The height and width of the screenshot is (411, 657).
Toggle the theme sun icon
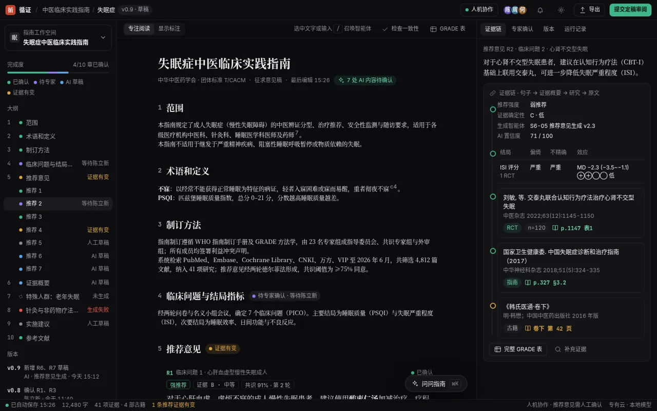[x=561, y=10]
